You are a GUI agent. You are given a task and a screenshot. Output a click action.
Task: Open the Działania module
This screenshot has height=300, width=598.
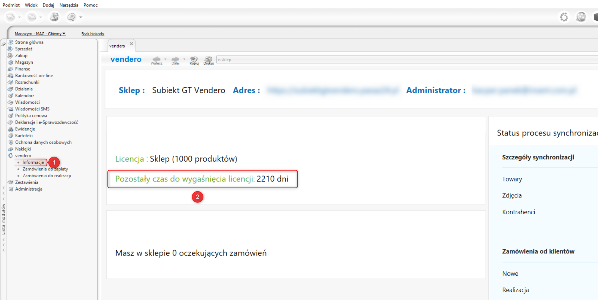point(24,89)
